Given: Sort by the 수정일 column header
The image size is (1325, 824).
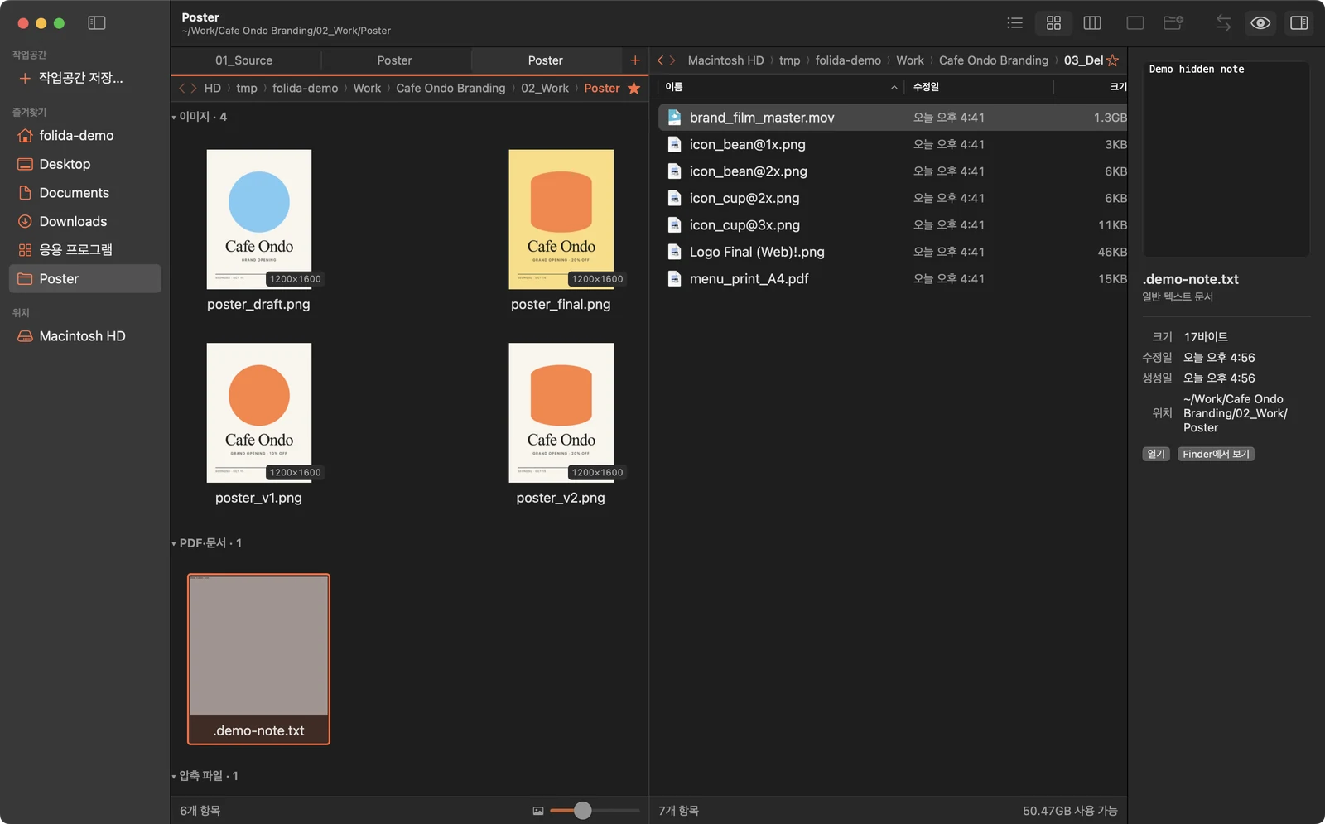Looking at the screenshot, I should coord(977,87).
